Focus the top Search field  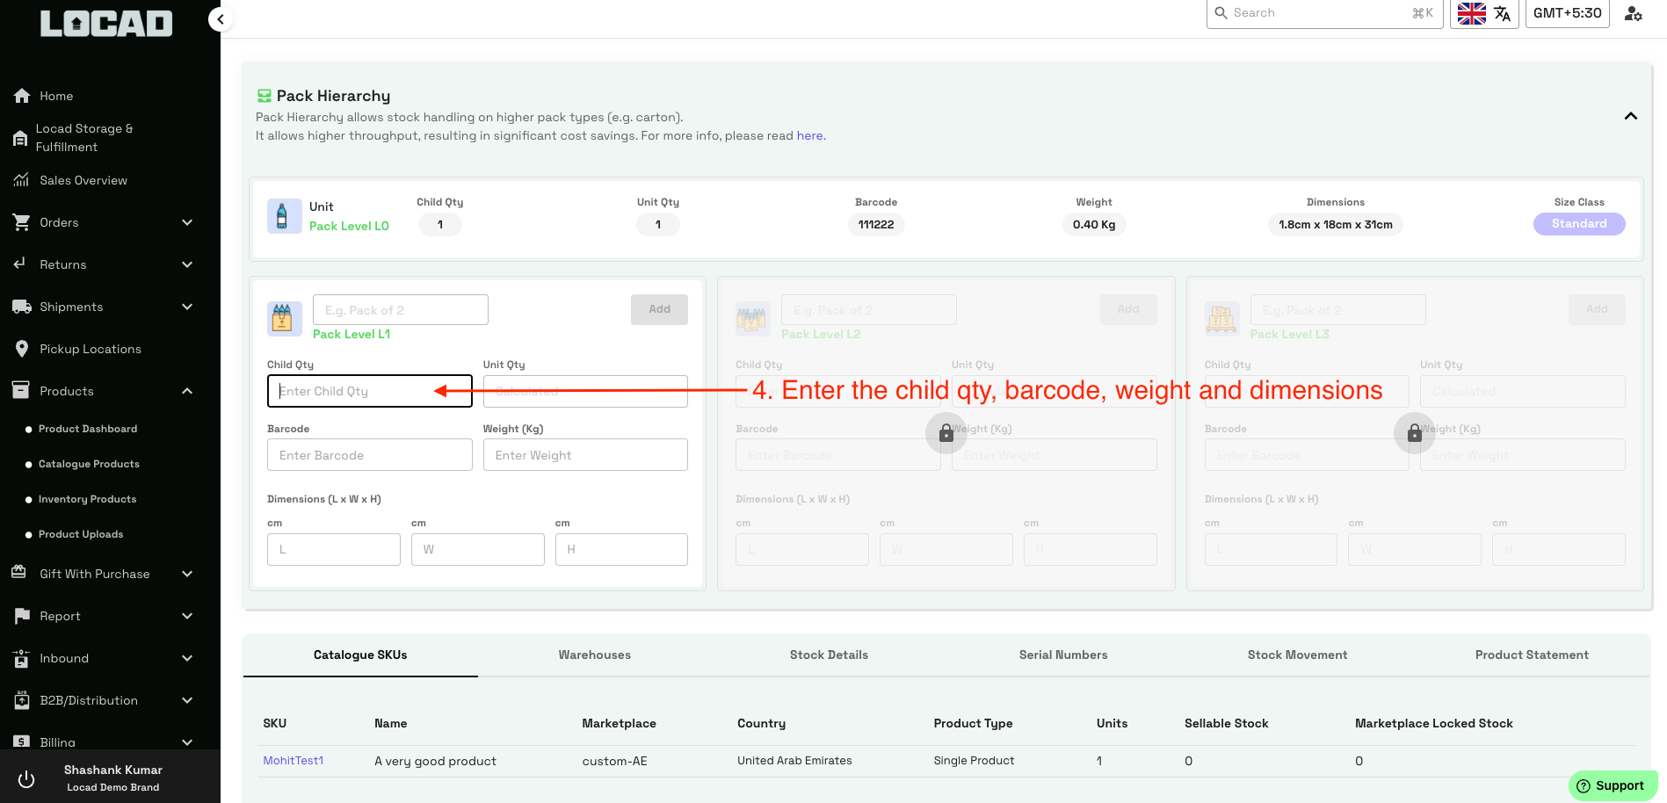pos(1324,13)
